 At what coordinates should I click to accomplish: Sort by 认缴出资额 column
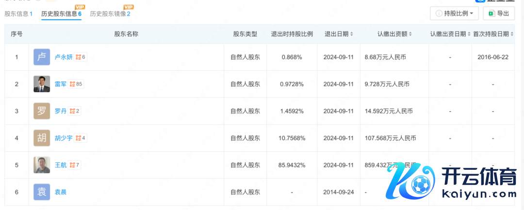[395, 34]
